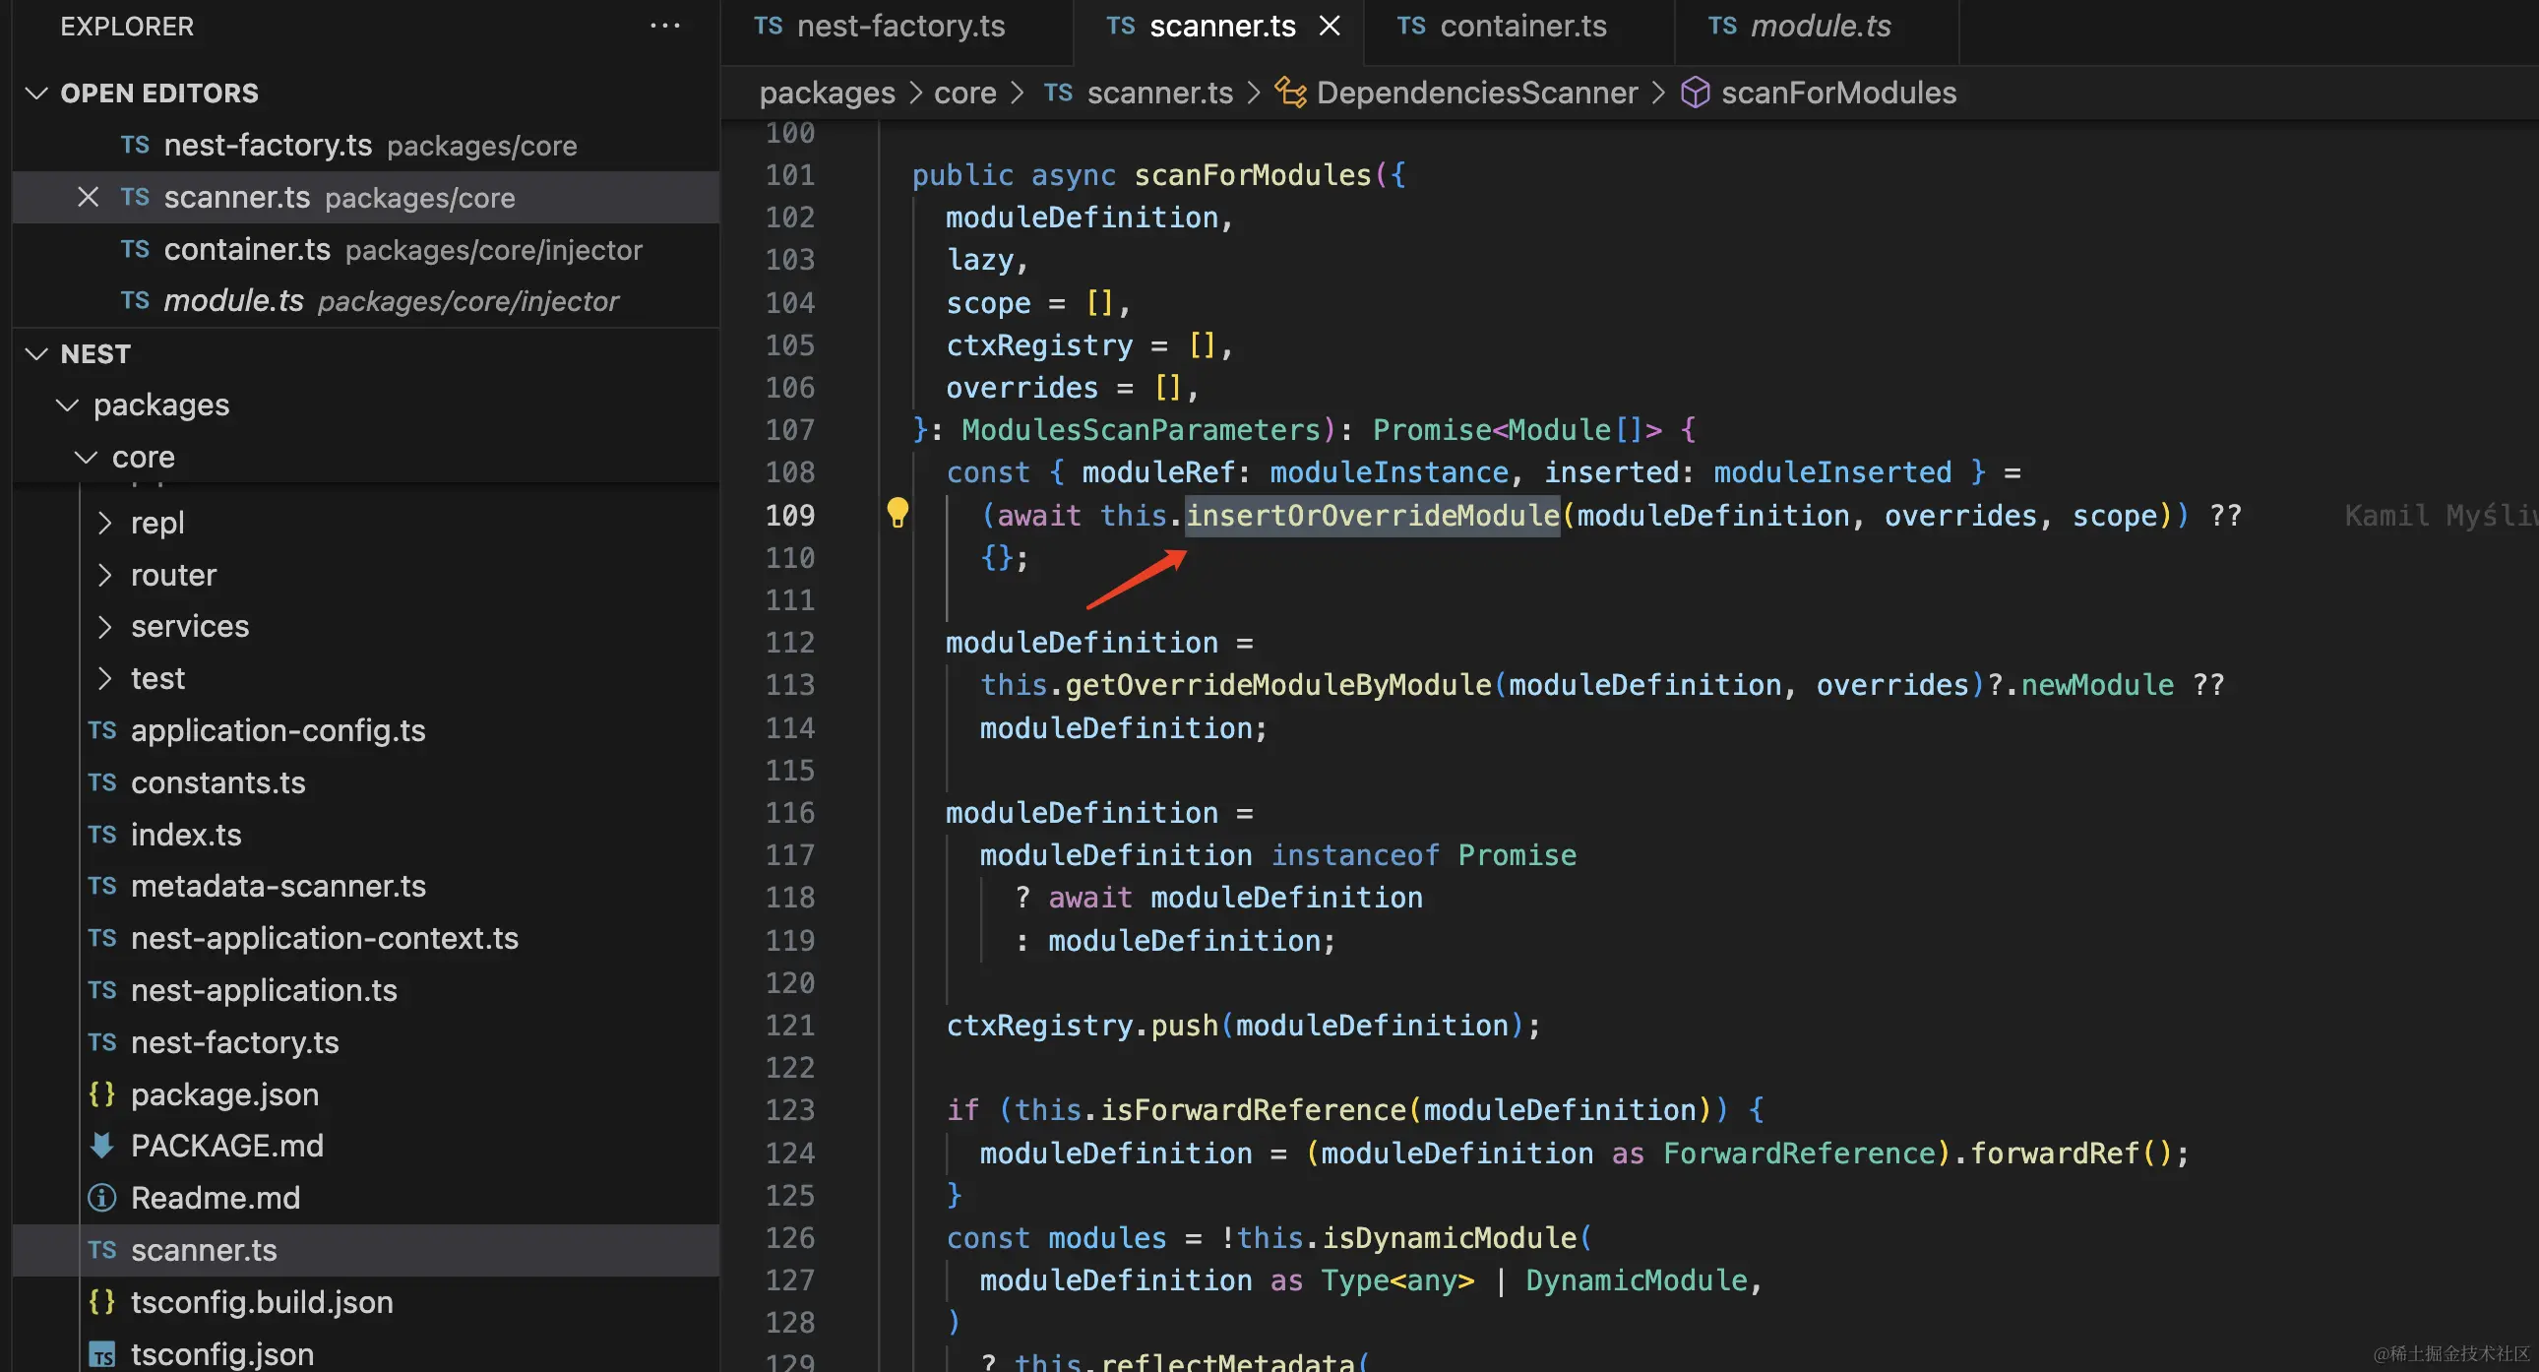Collapse the core folder

click(x=86, y=458)
